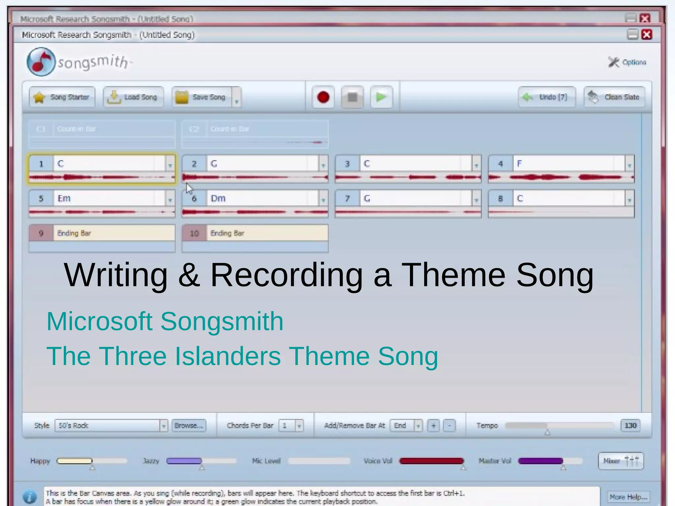Screen dimensions: 675x506
Task: Open chord dropdown for bar 4 (F)
Action: pyautogui.click(x=630, y=164)
